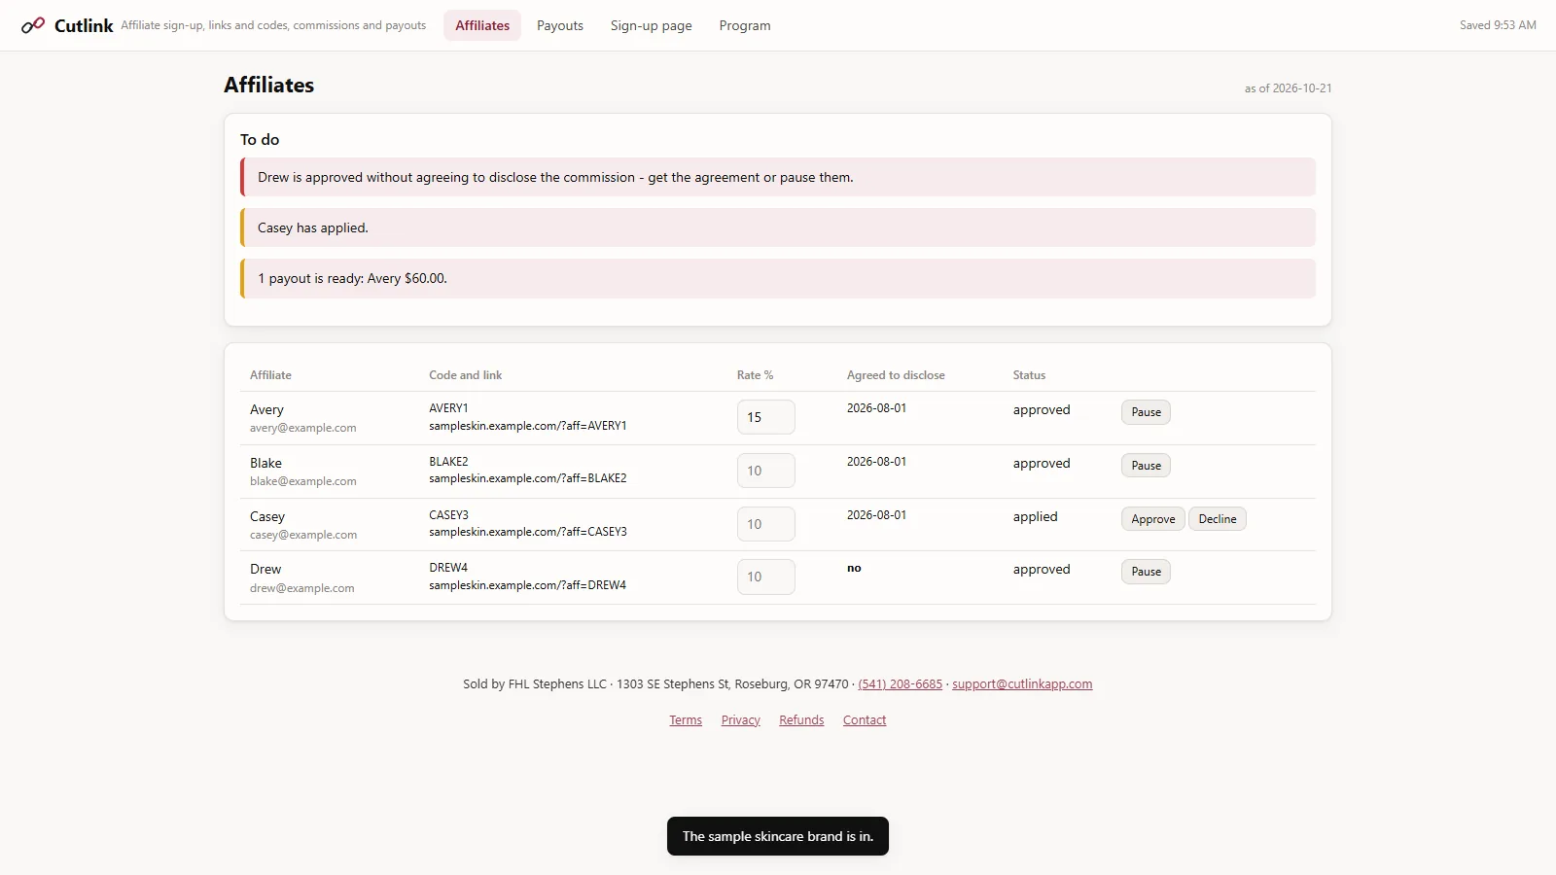Select the 'Casey has applied.' to-do item

pos(778,227)
